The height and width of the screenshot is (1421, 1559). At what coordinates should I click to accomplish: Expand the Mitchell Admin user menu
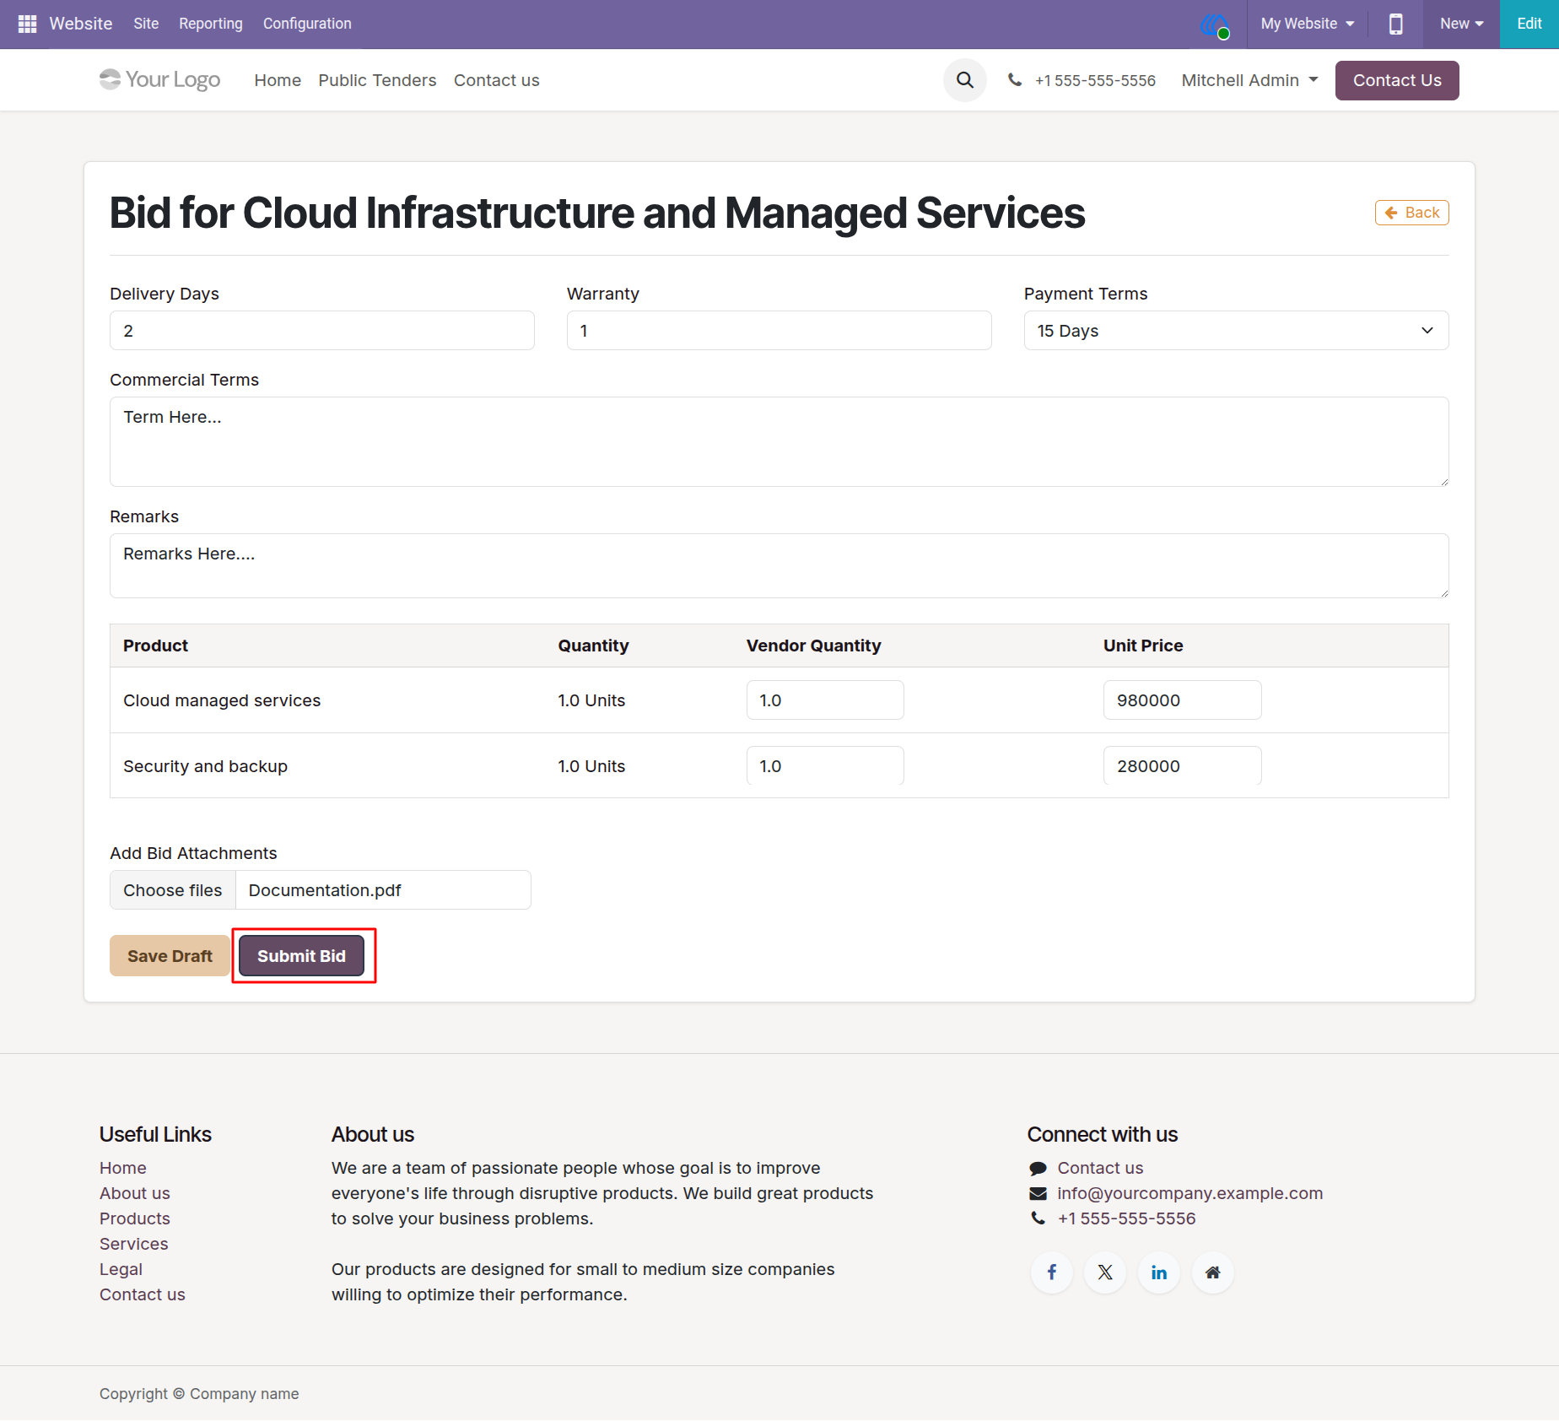click(x=1249, y=80)
